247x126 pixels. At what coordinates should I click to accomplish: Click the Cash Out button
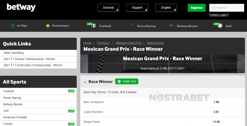pos(127,81)
